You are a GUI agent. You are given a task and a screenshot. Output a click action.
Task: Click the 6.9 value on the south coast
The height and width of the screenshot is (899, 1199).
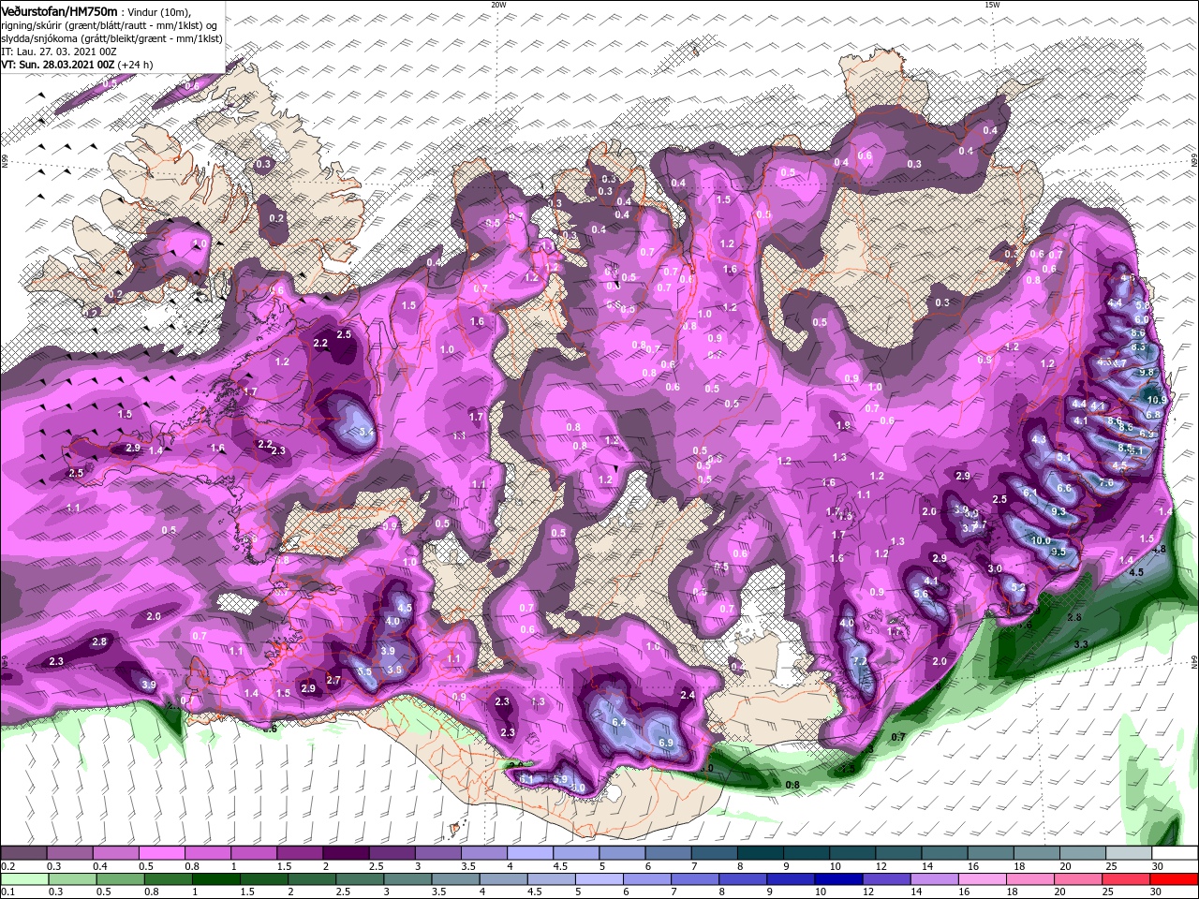[x=667, y=743]
